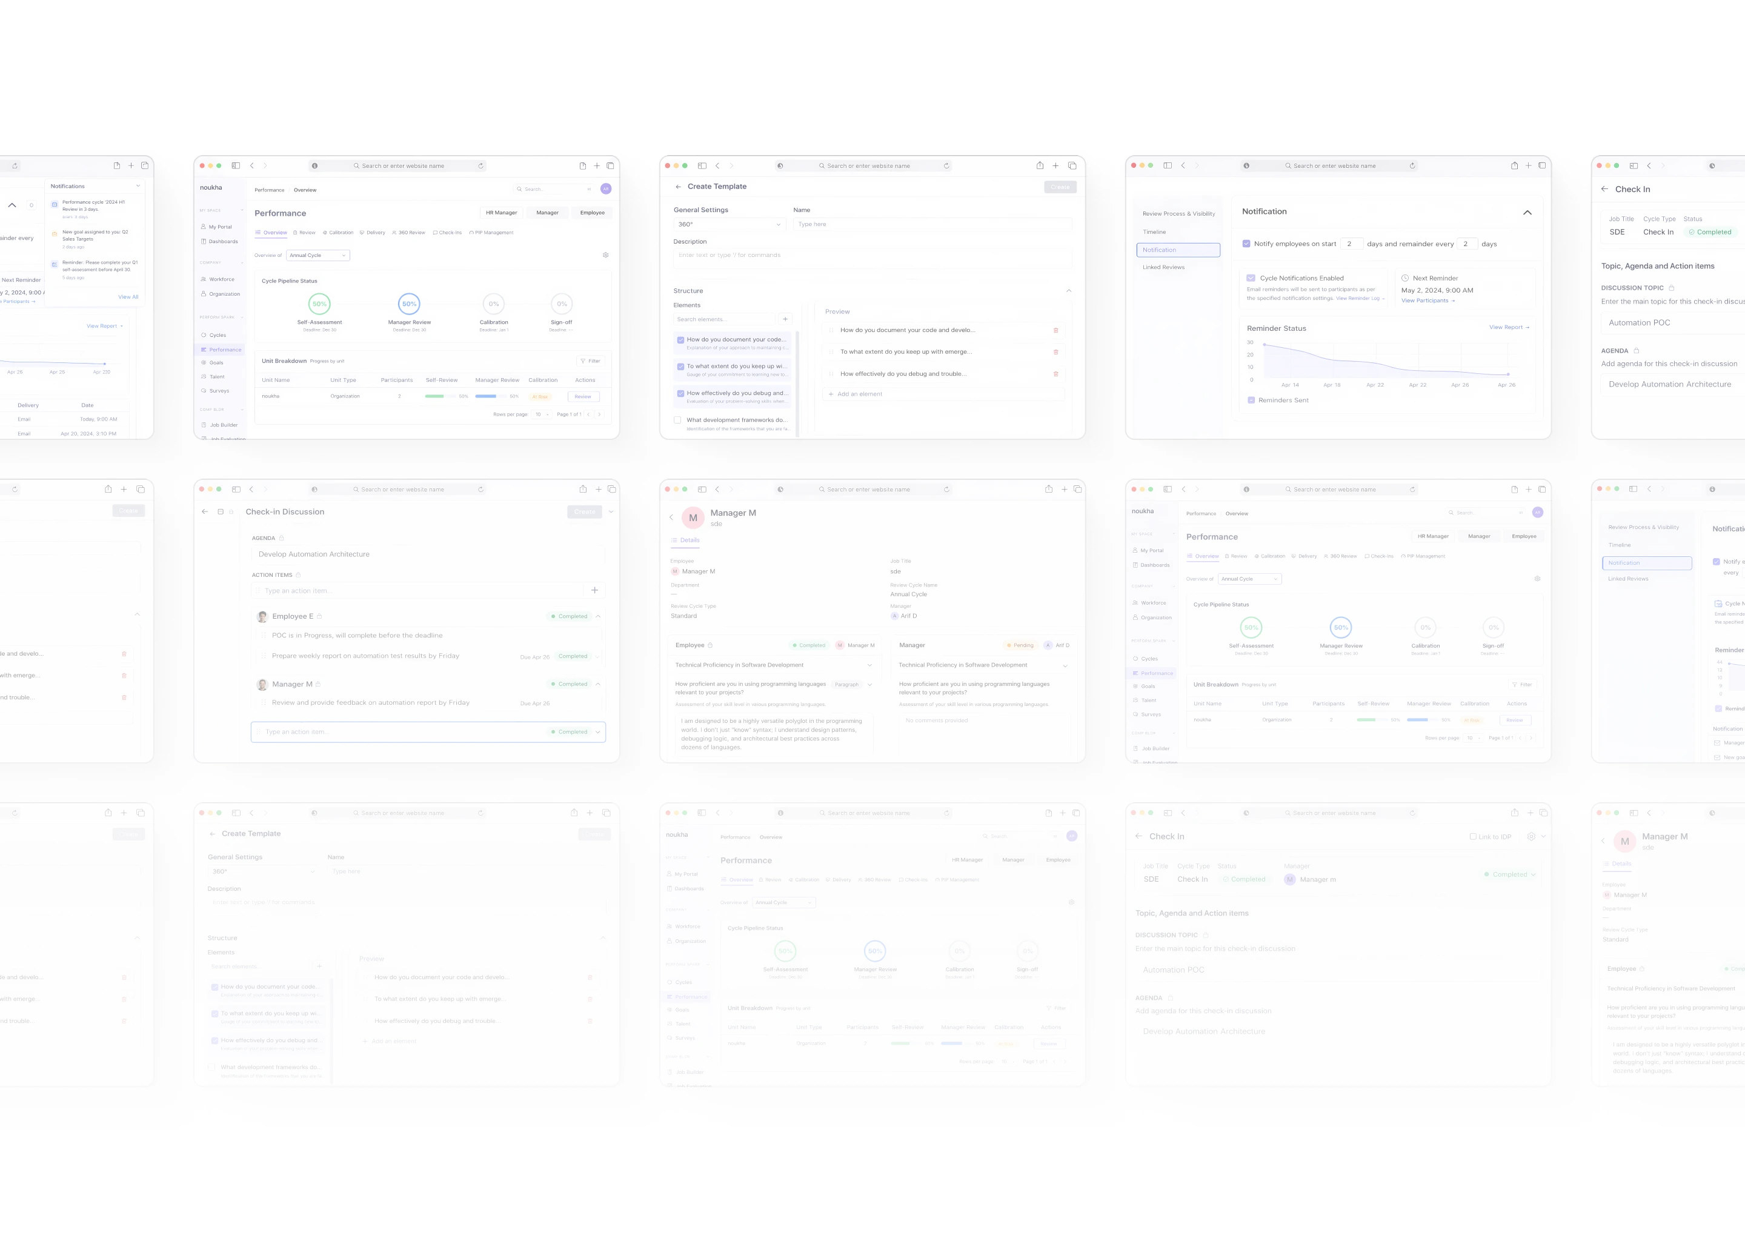Open gear settings next to Link to IDP
Viewport: 1745px width, 1241px height.
point(1531,837)
